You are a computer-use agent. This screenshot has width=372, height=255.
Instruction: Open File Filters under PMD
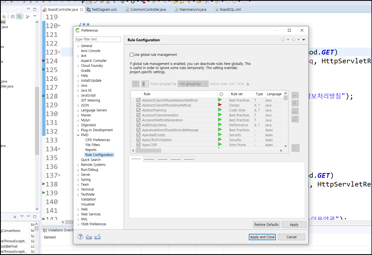93,145
